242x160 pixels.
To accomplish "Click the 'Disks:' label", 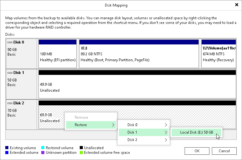I will [10, 34].
